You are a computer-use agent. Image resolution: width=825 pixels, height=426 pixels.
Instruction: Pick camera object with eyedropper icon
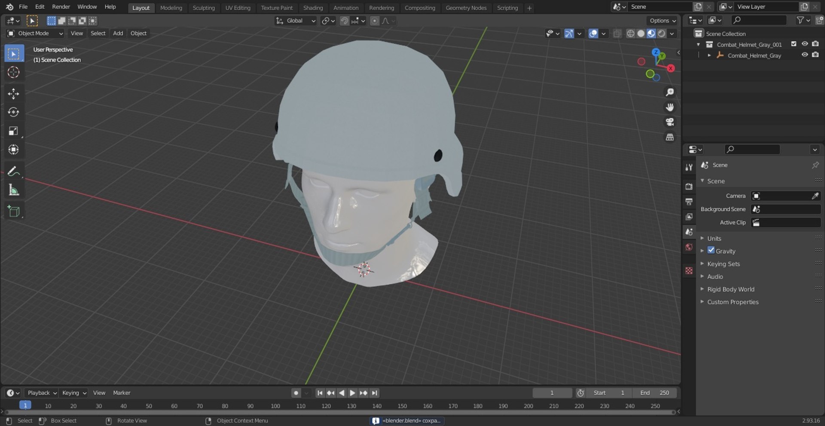click(815, 196)
